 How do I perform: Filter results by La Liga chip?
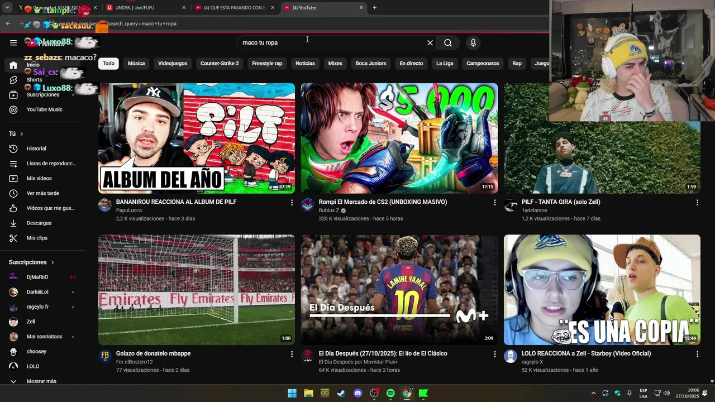pyautogui.click(x=445, y=63)
